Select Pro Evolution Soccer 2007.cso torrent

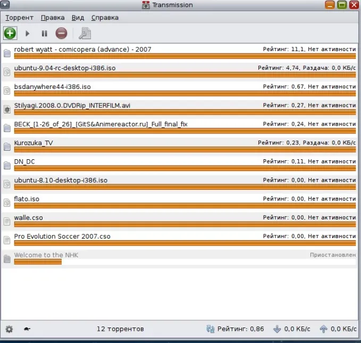coord(180,240)
